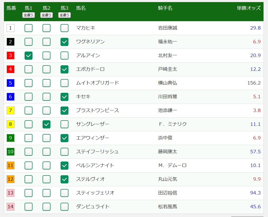Click jockey name M.デムーロ
268x217 pixels.
[172, 165]
